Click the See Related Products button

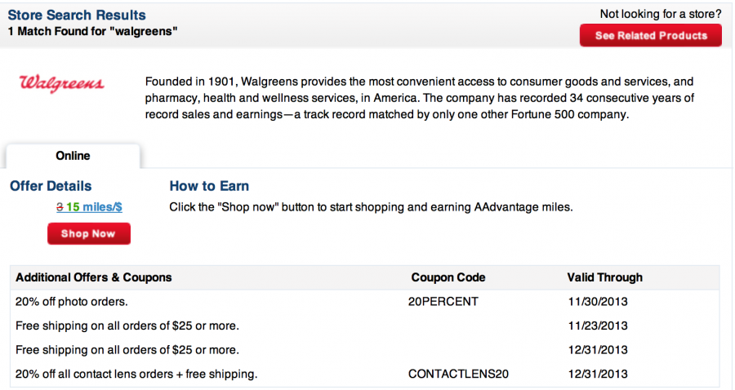651,36
